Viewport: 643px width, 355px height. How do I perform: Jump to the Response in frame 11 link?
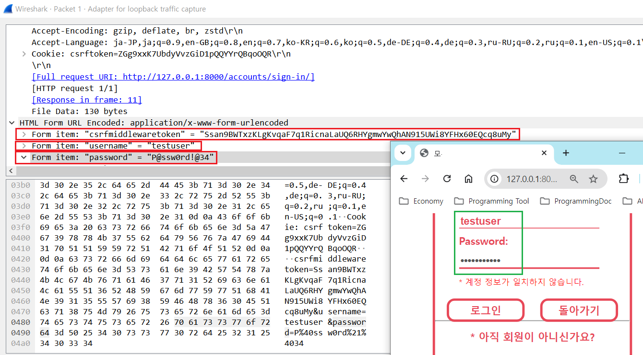pyautogui.click(x=86, y=100)
